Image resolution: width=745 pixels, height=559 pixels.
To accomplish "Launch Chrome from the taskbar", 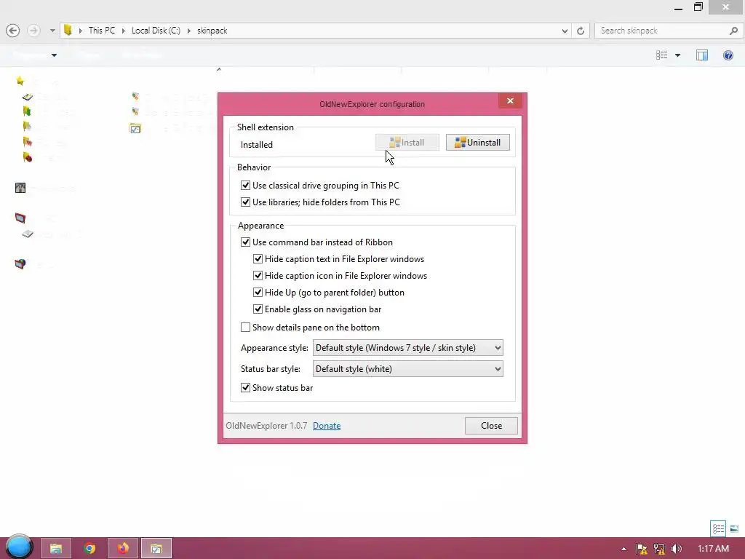I will point(89,549).
